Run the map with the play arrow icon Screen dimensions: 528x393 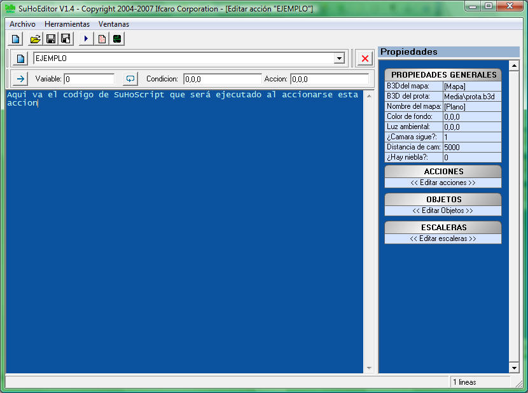[x=86, y=39]
